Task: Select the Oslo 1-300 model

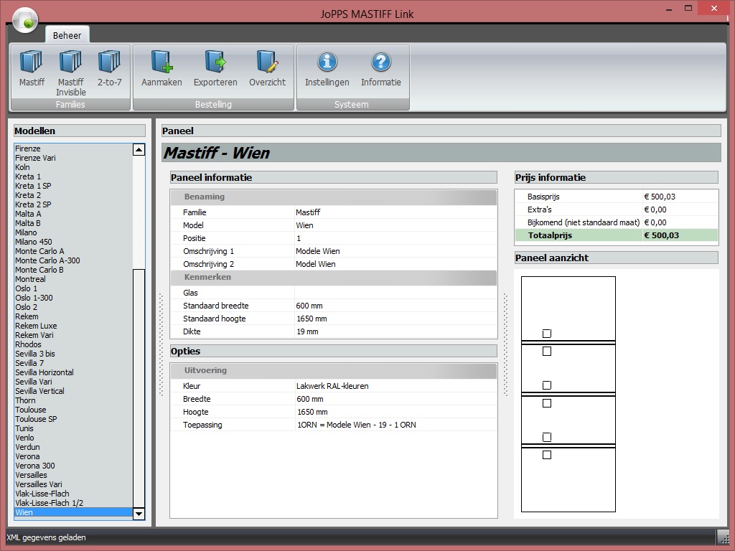Action: [73, 298]
